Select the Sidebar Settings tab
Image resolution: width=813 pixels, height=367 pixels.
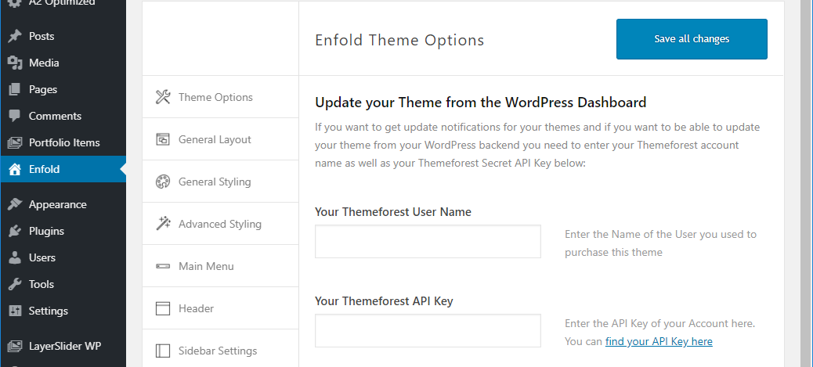pyautogui.click(x=217, y=351)
